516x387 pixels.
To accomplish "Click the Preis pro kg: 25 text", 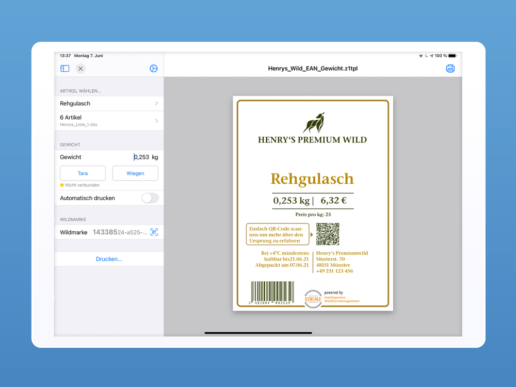I will coord(313,214).
